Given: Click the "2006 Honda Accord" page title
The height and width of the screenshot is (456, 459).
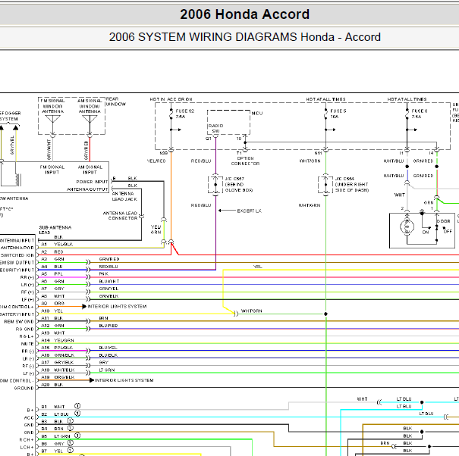Looking at the screenshot, I should coord(245,14).
